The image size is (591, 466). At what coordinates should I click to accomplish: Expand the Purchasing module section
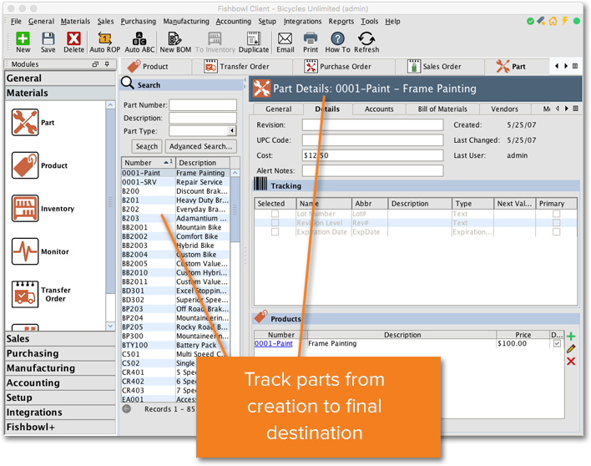point(60,353)
